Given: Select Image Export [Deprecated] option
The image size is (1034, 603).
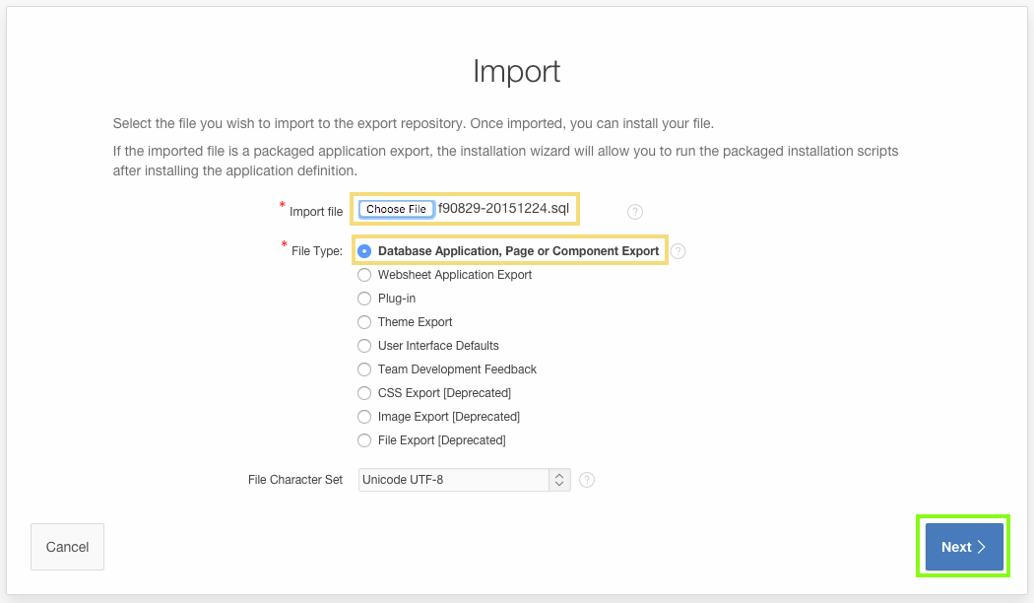Looking at the screenshot, I should coord(364,417).
